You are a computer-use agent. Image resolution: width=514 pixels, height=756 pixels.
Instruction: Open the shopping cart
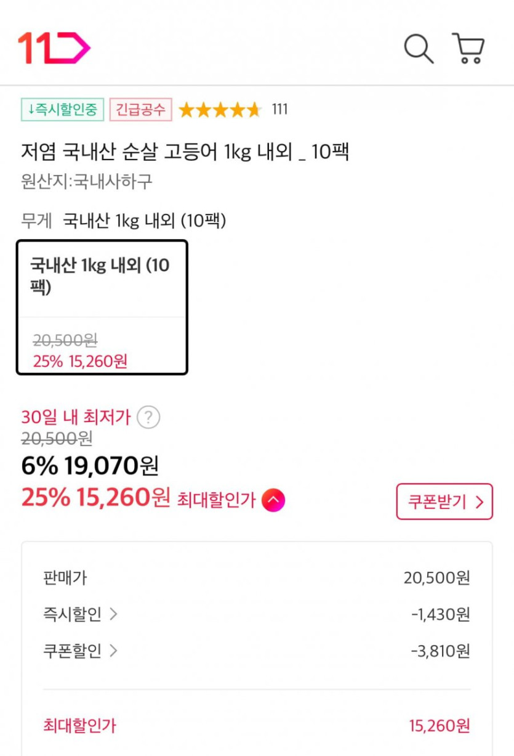[x=468, y=48]
